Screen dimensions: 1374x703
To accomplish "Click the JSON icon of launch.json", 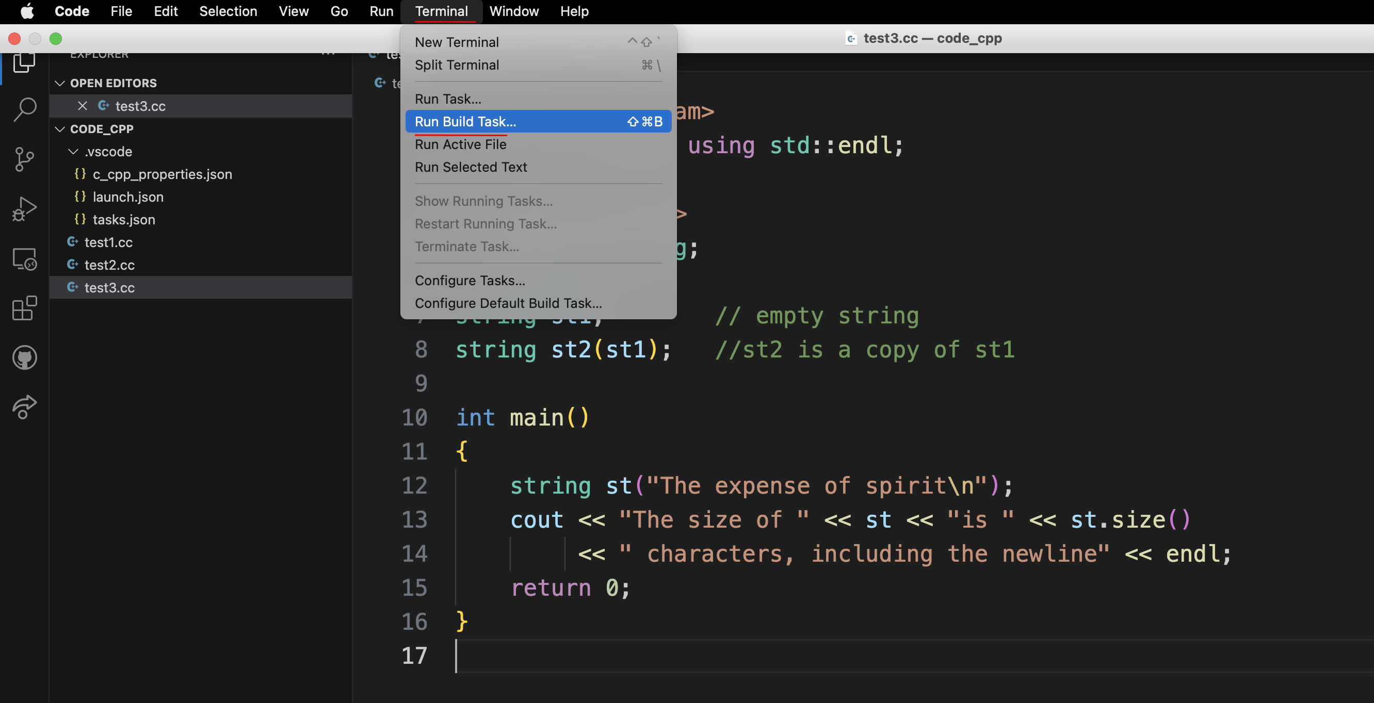I will click(80, 197).
